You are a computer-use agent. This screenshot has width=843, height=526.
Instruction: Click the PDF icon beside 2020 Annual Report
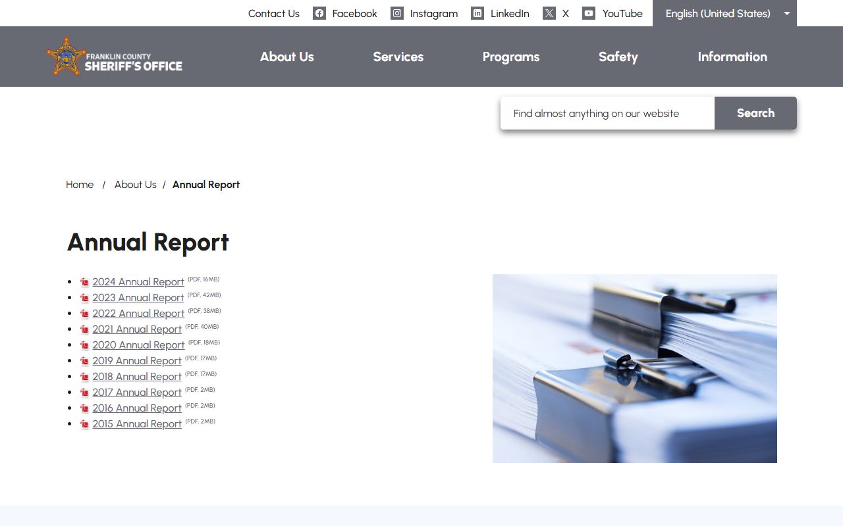[x=84, y=345]
